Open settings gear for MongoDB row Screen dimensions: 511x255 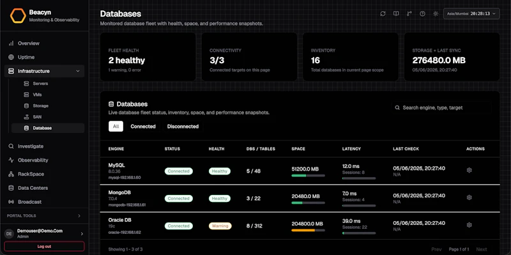[469, 197]
